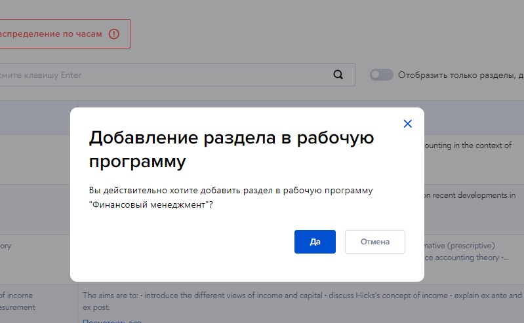
Task: Cancel the dialog via Отмена button
Action: point(374,242)
